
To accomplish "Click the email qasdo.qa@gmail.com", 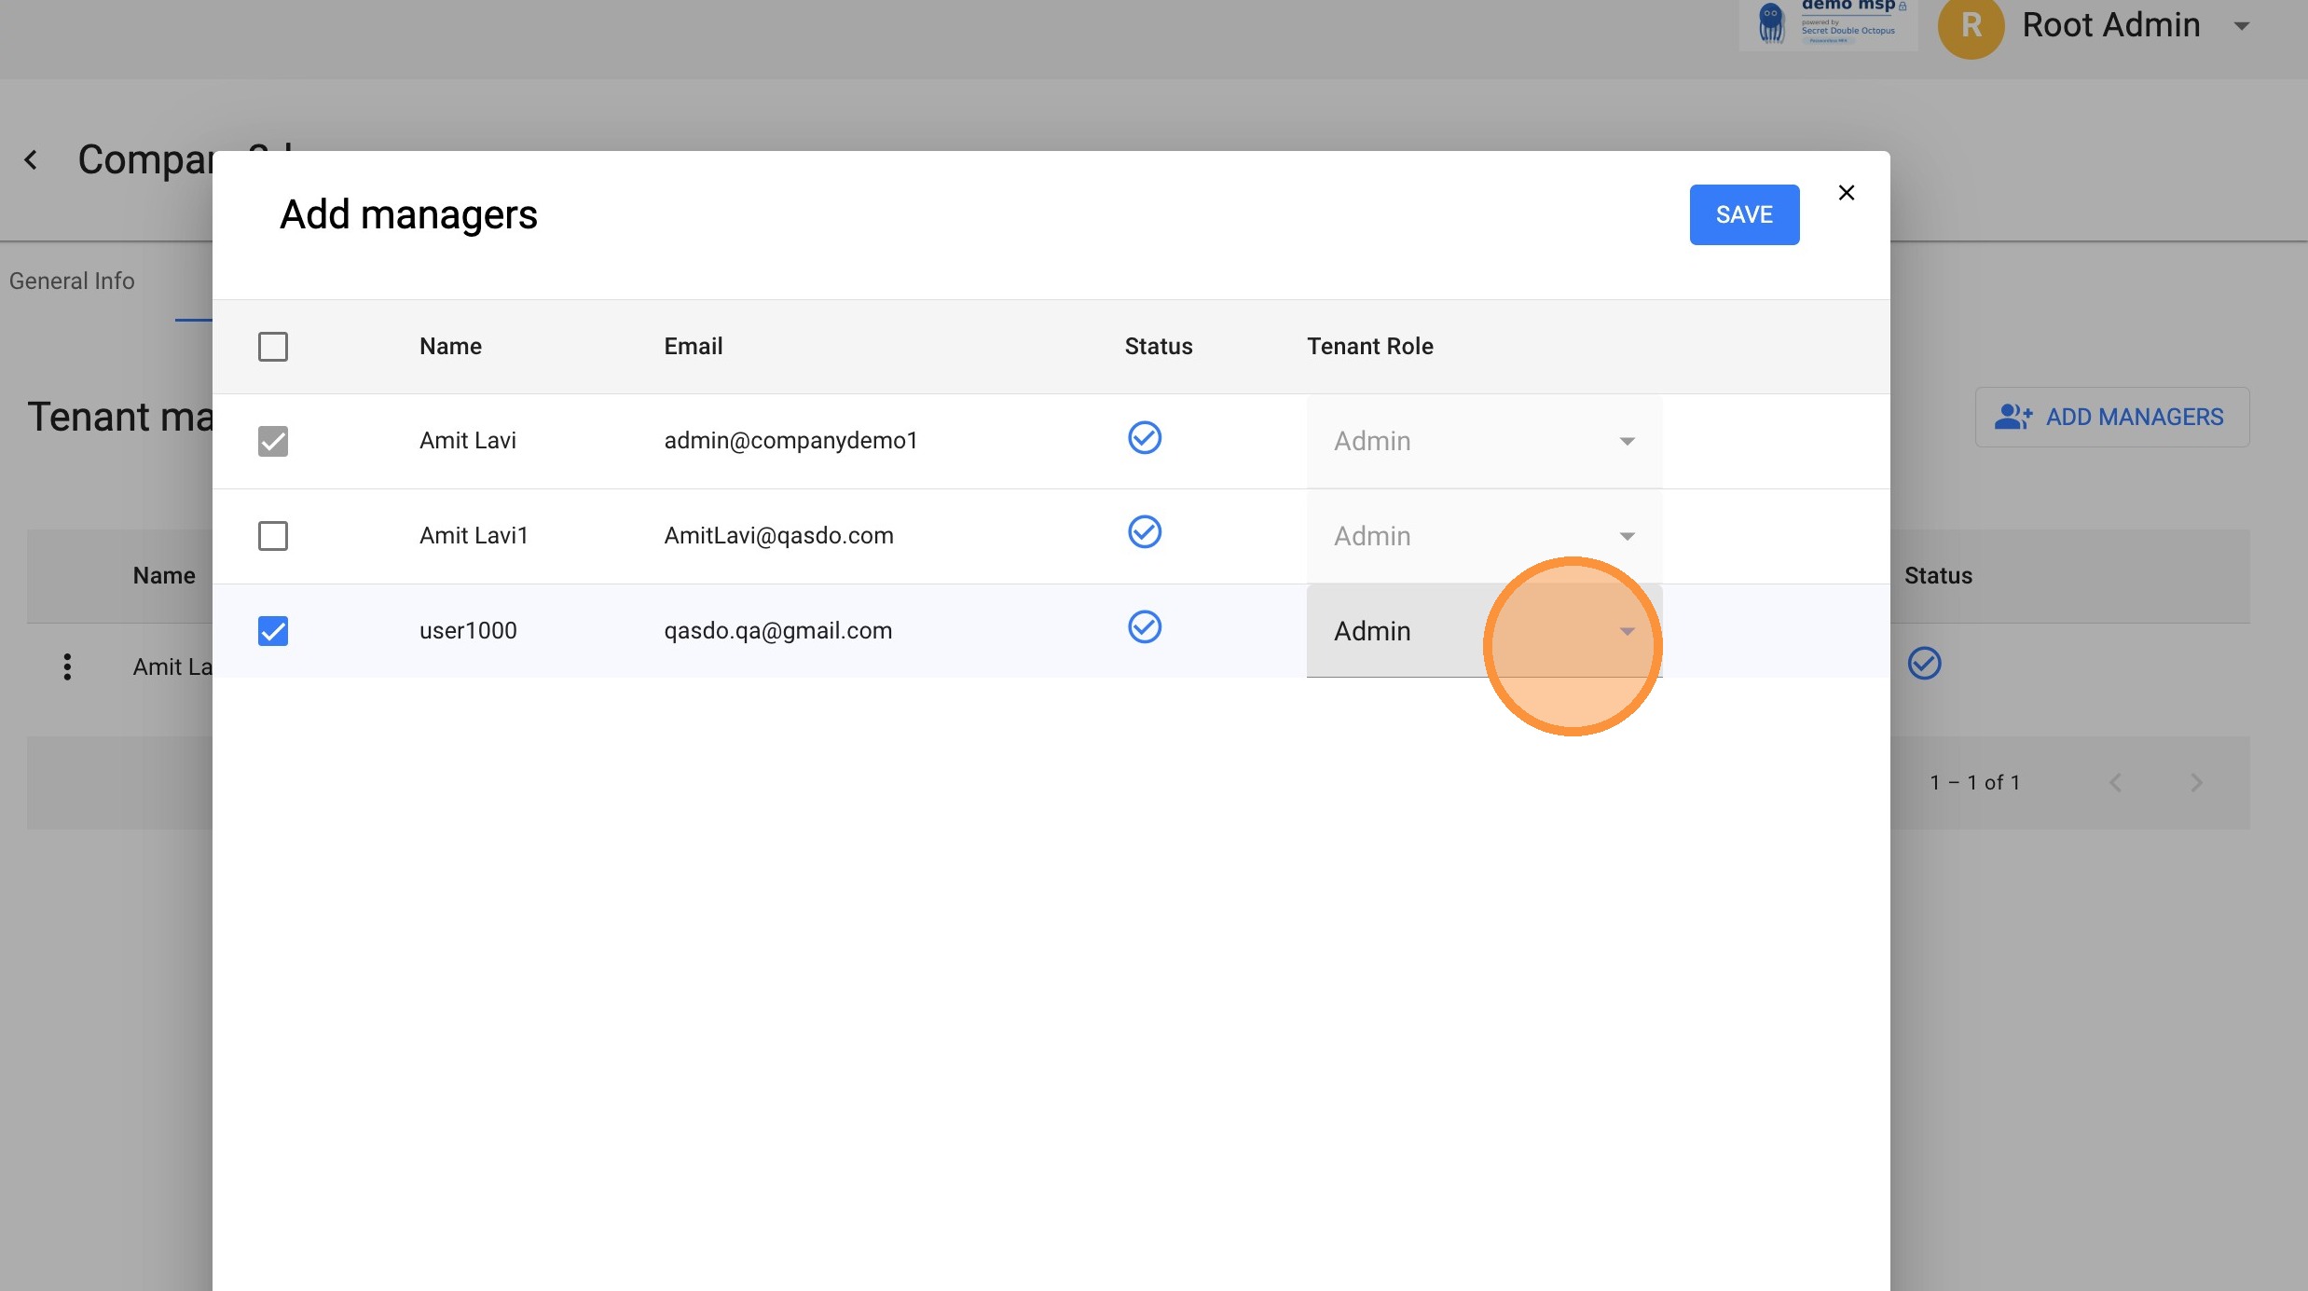I will coord(777,631).
